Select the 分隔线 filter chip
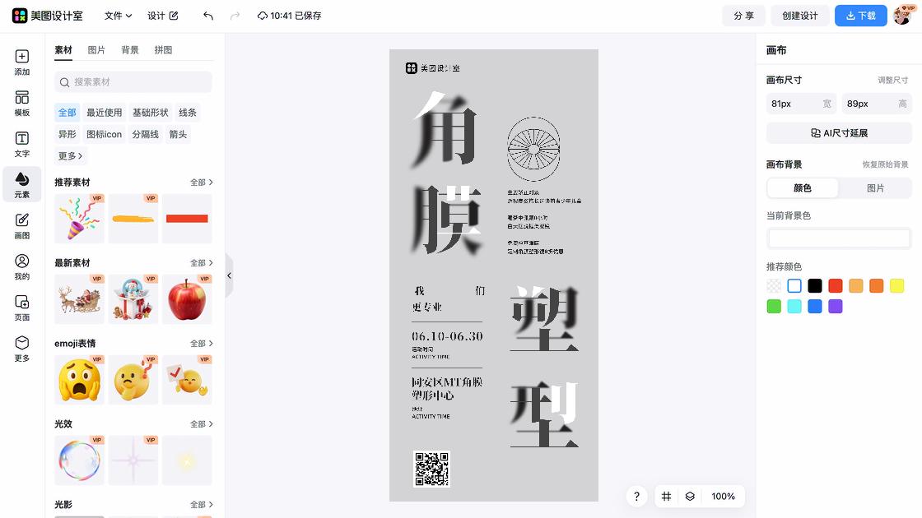Viewport: 922px width, 518px height. [145, 135]
